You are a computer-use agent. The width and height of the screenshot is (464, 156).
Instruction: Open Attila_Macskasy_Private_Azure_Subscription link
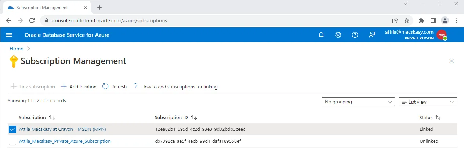pos(65,141)
